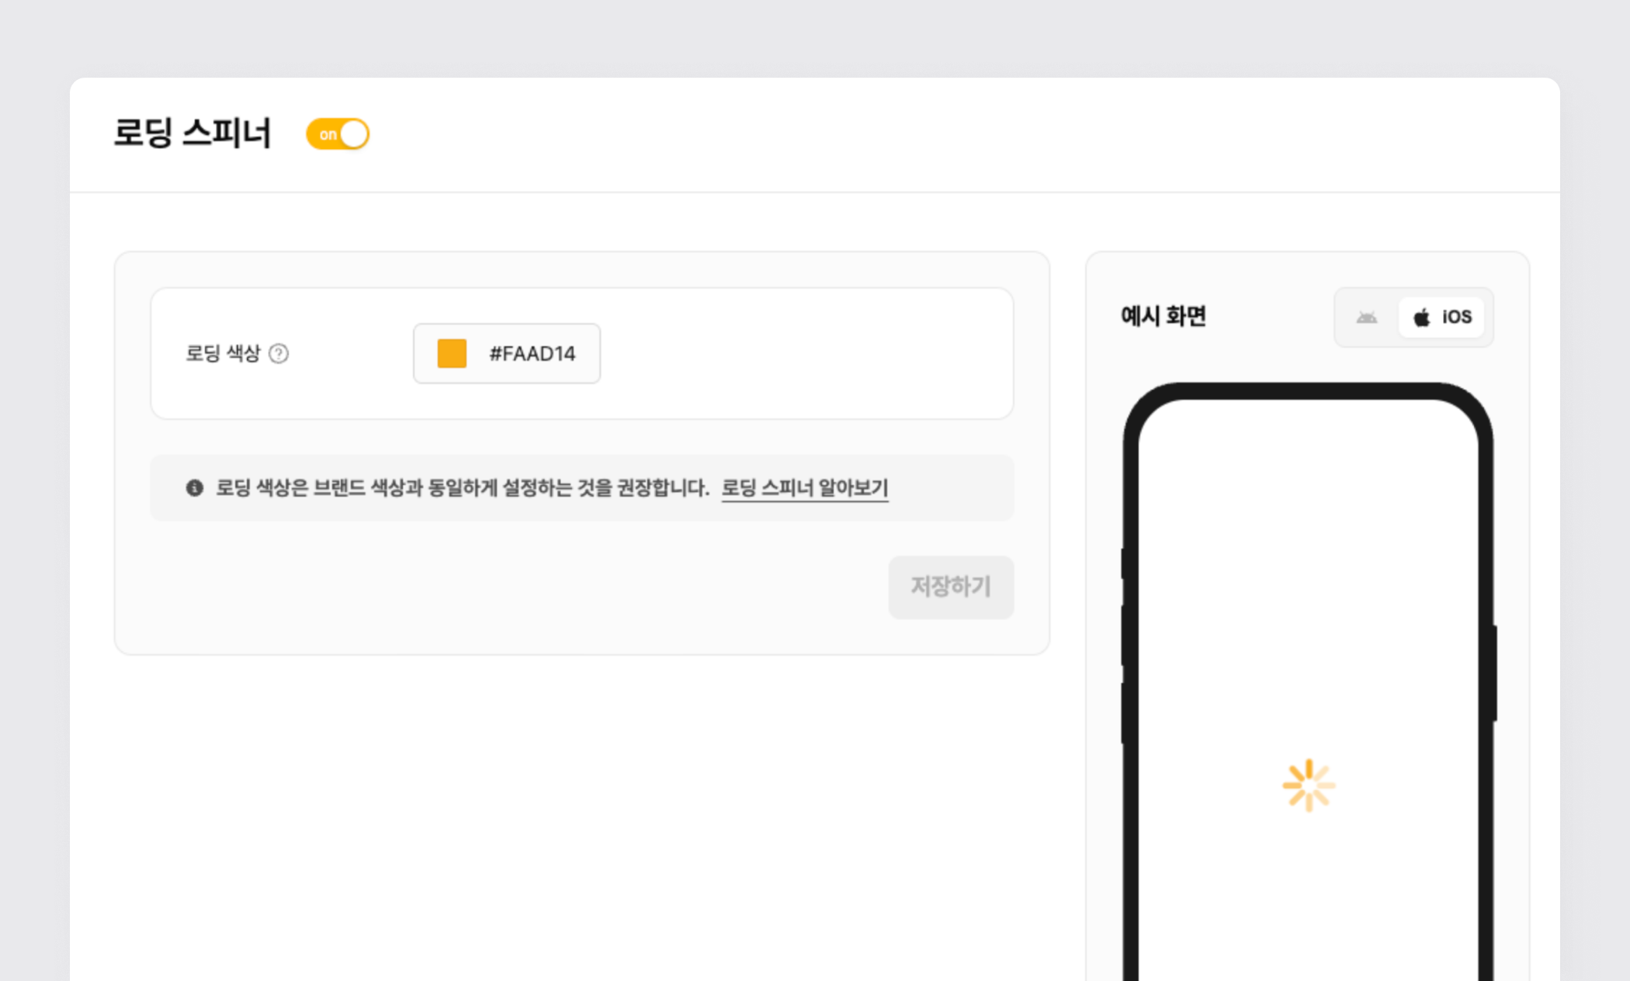Click the 예시 화면 panel title
This screenshot has width=1630, height=981.
click(x=1163, y=317)
